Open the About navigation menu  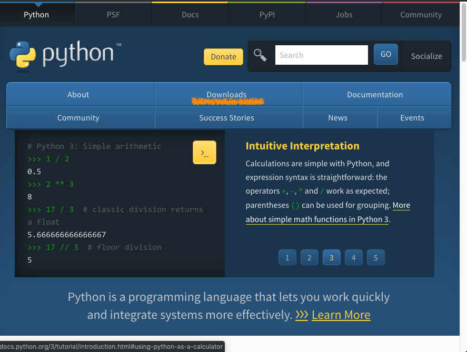pos(81,94)
